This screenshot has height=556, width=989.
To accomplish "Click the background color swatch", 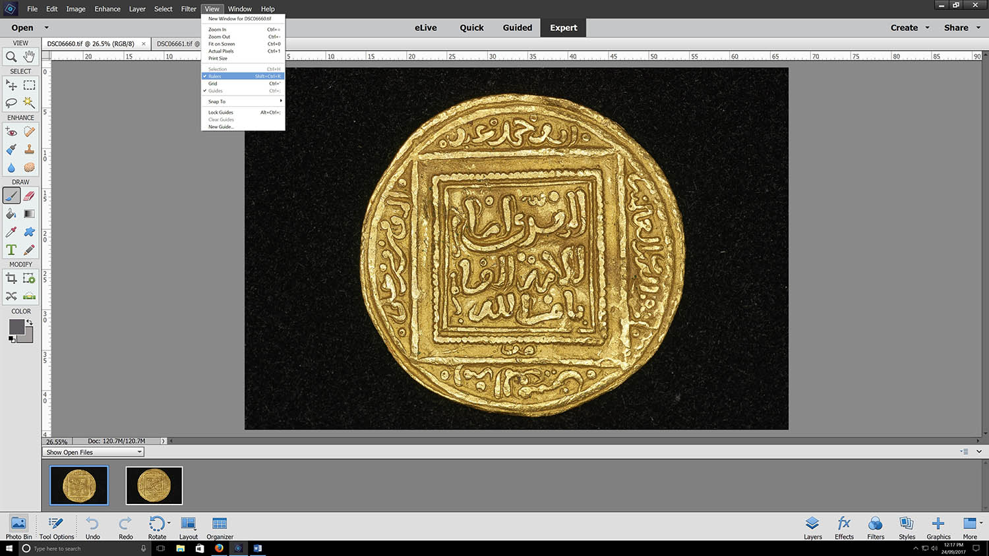I will [28, 337].
